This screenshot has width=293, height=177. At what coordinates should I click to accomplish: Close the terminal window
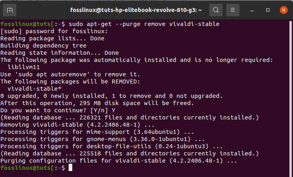tap(283, 9)
